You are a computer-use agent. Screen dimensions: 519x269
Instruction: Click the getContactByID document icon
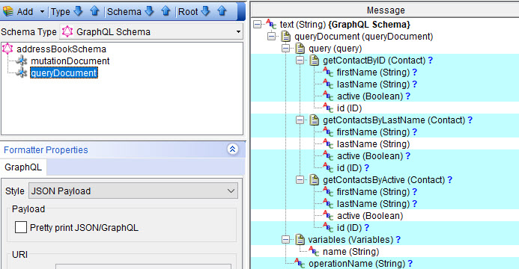tap(314, 60)
